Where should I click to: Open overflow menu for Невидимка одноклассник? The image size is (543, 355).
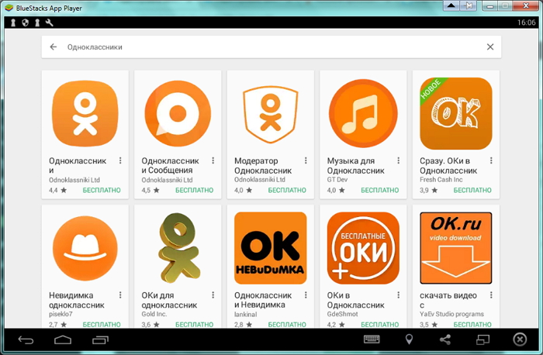[120, 295]
